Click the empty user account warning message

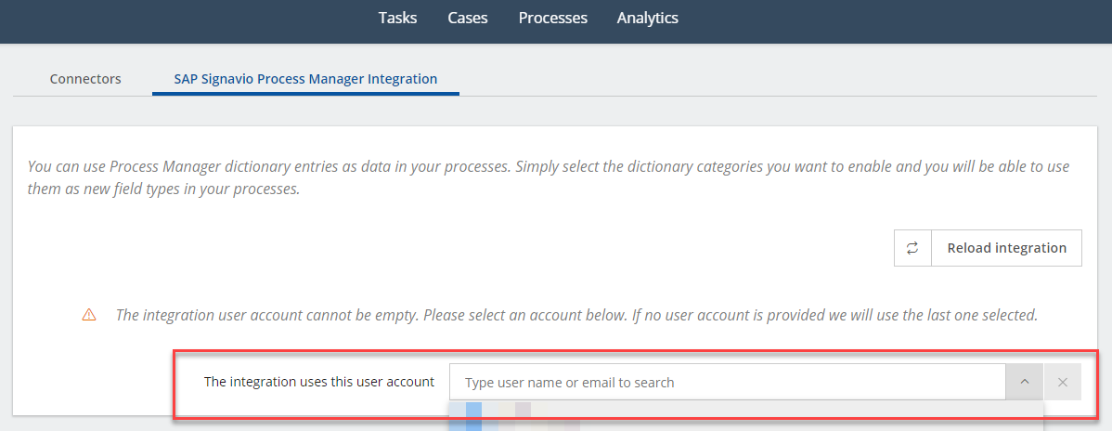tap(576, 315)
